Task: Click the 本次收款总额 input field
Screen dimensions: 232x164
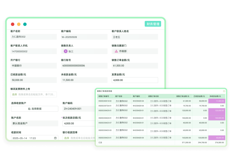Action: [x=78, y=123]
